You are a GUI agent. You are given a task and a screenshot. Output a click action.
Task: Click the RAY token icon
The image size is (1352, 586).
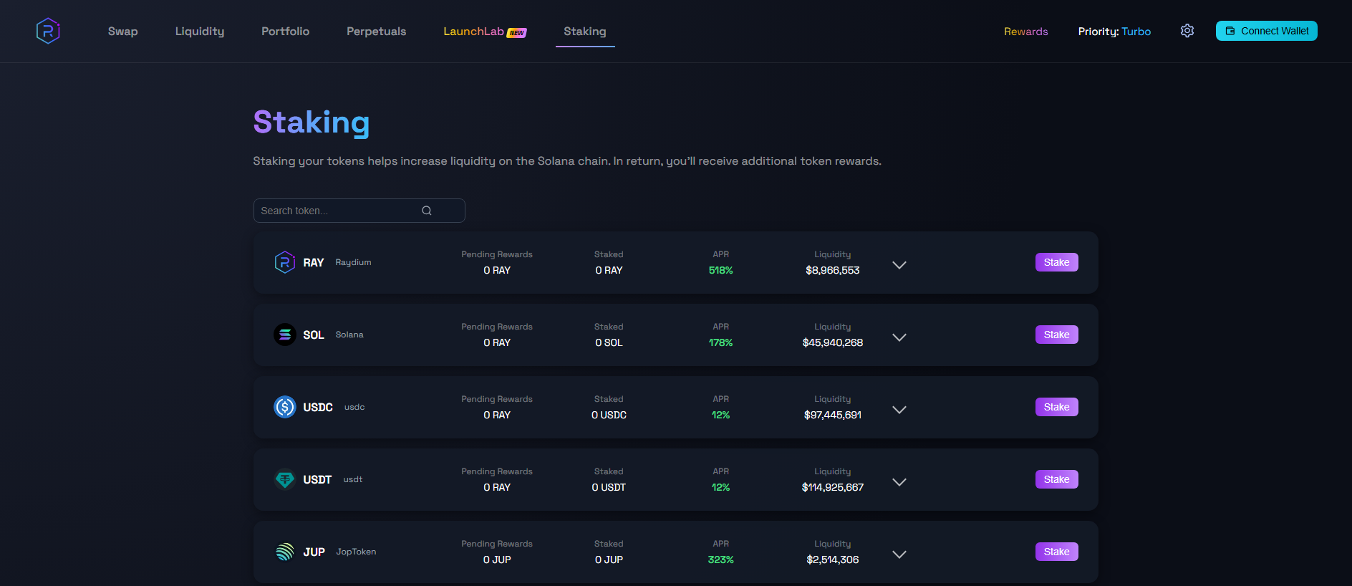[x=285, y=262]
